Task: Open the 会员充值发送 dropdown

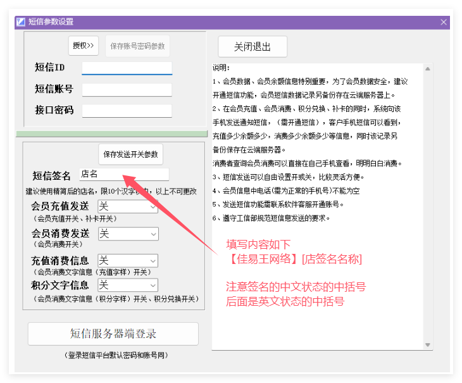Action: (x=128, y=206)
